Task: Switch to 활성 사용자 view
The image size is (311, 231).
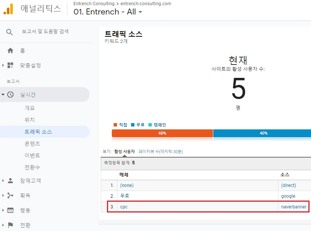Action: (x=124, y=152)
